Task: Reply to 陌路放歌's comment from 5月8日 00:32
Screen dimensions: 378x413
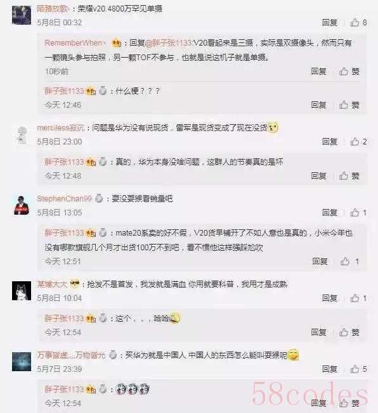Action: point(329,23)
